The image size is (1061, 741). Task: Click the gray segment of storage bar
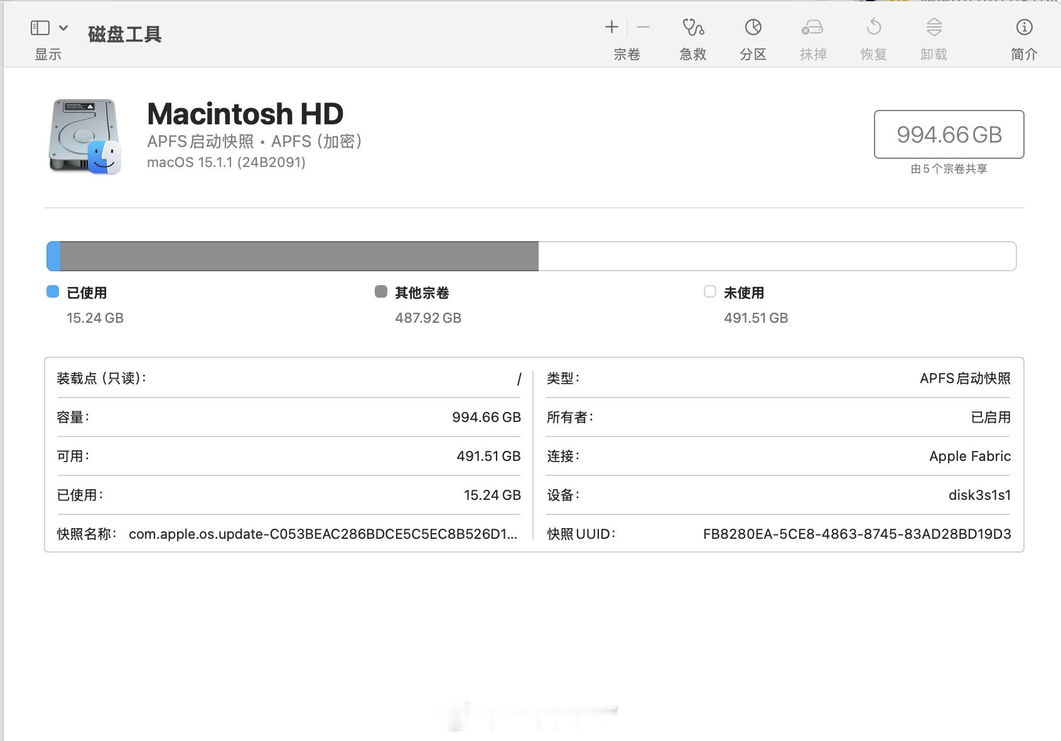(x=299, y=256)
